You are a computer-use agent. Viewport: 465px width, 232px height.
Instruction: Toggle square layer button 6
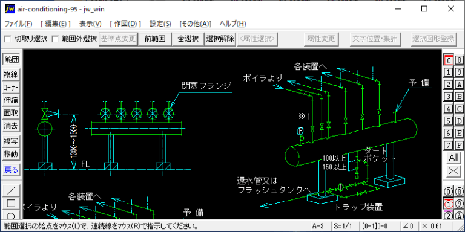[x=449, y=133]
